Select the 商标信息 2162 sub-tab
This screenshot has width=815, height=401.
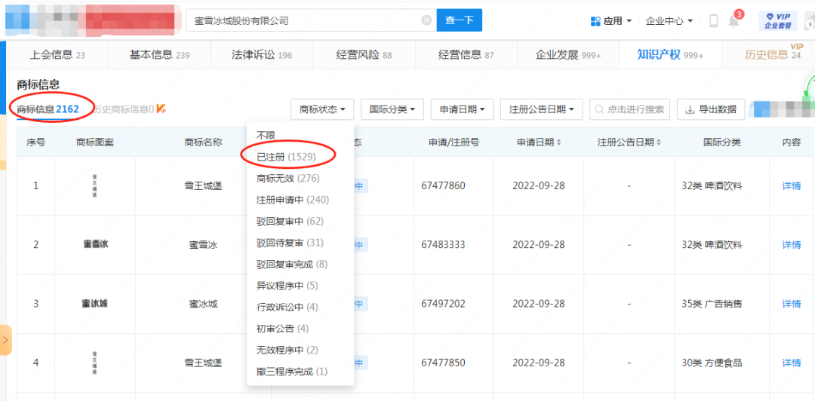48,109
